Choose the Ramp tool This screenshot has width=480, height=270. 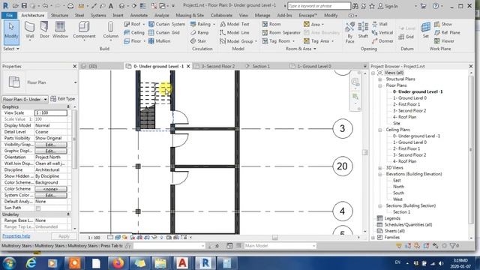(199, 32)
